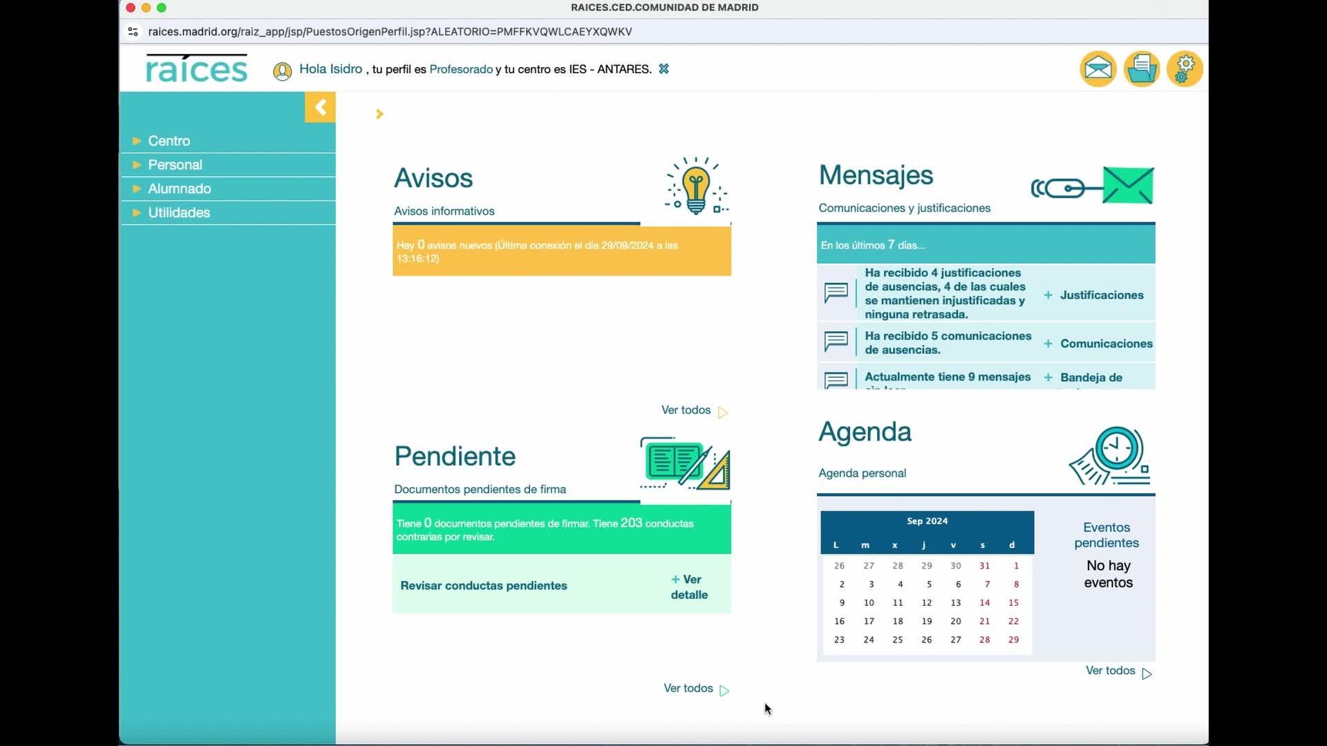Click the lightbulb Avisos icon
The width and height of the screenshot is (1327, 746).
point(696,186)
